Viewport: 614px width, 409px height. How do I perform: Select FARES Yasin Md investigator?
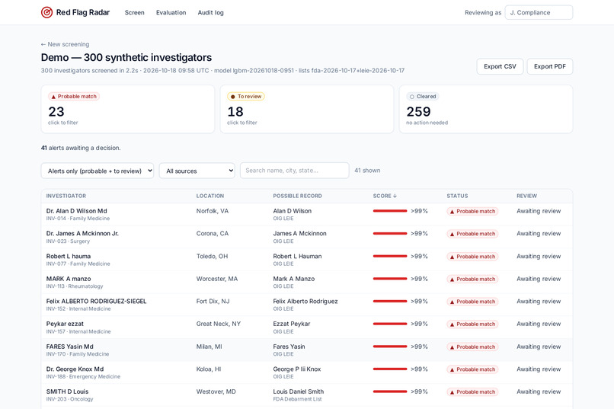69,347
